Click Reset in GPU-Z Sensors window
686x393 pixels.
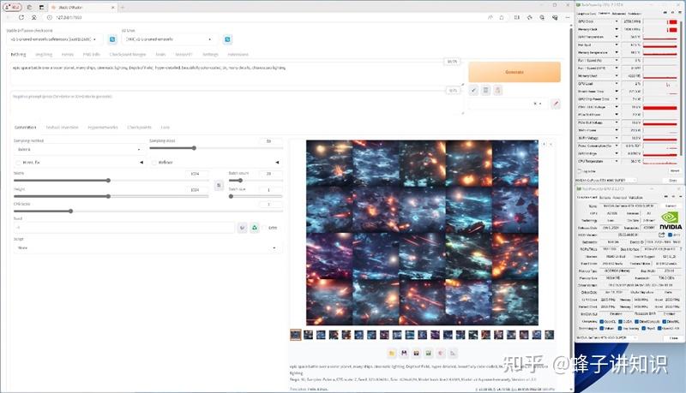[674, 170]
